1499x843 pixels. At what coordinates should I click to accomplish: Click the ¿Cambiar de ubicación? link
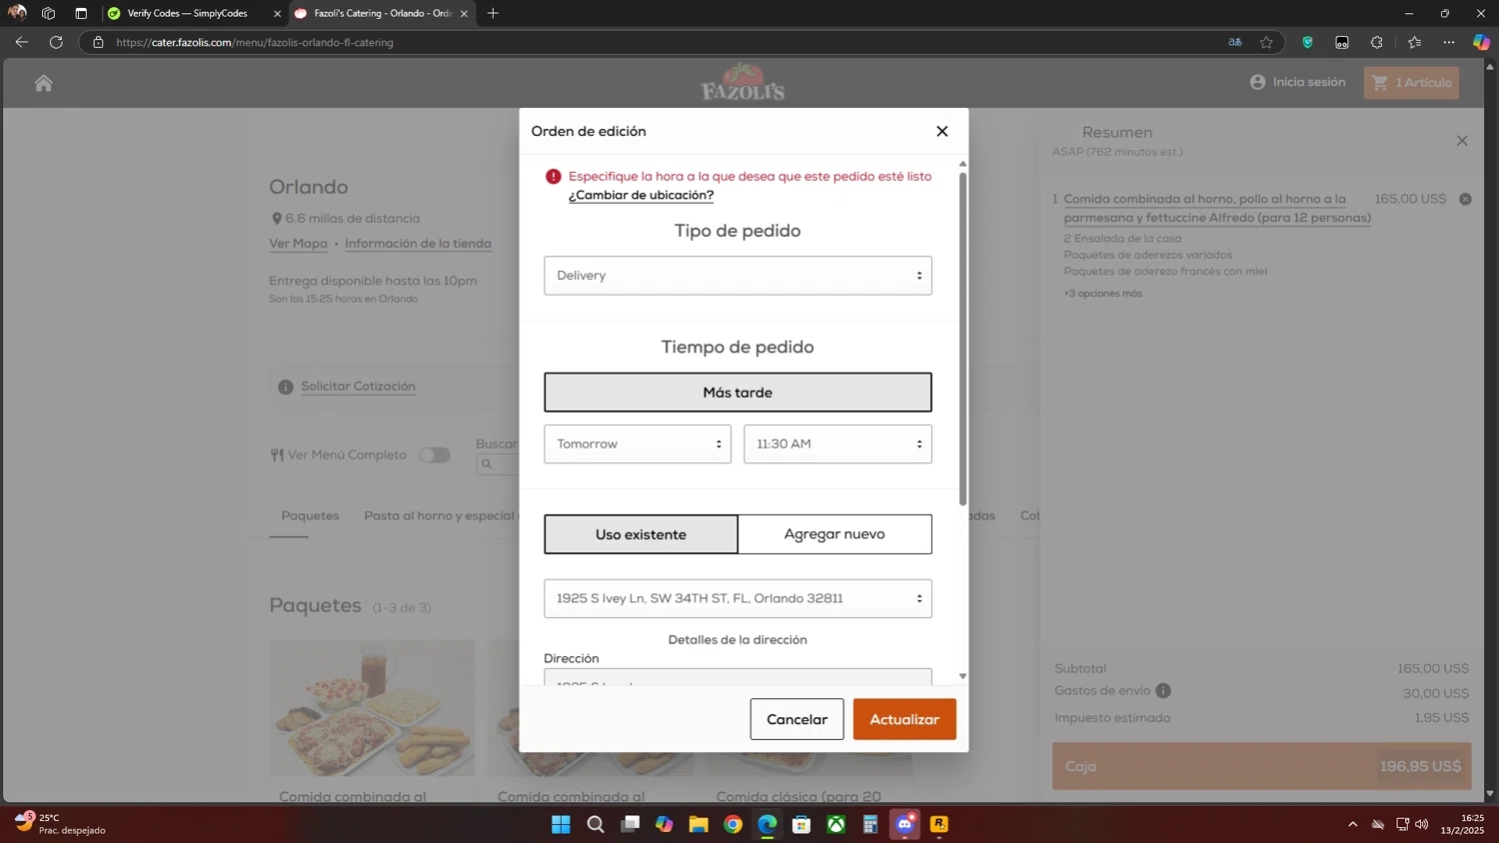click(641, 196)
